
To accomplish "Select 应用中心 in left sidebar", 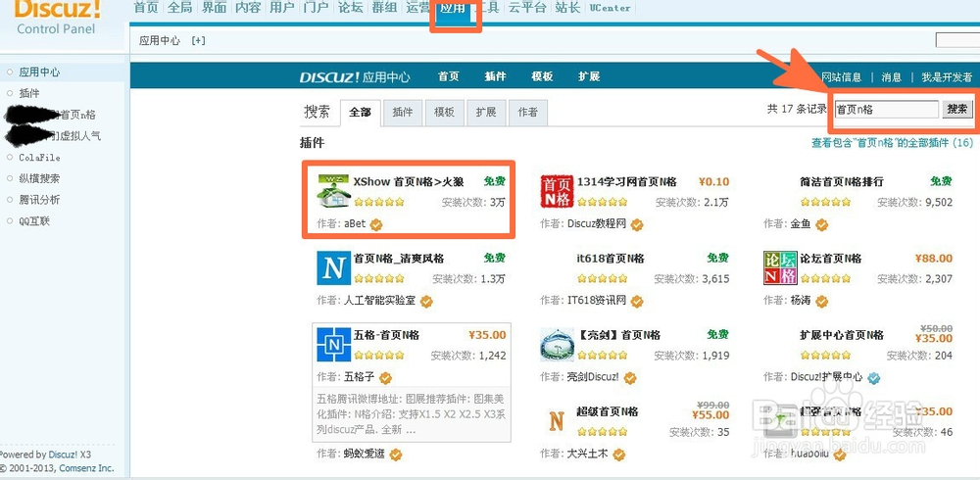I will click(x=39, y=72).
